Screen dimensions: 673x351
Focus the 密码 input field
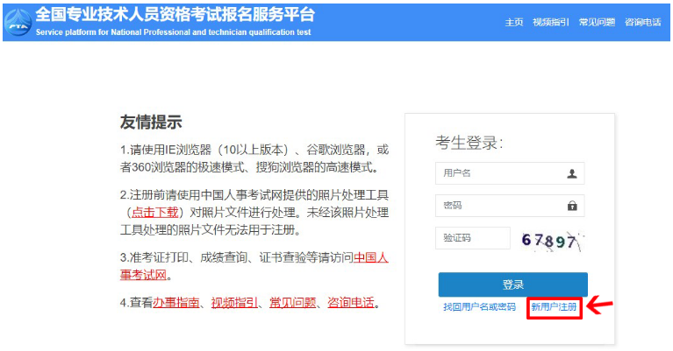510,206
